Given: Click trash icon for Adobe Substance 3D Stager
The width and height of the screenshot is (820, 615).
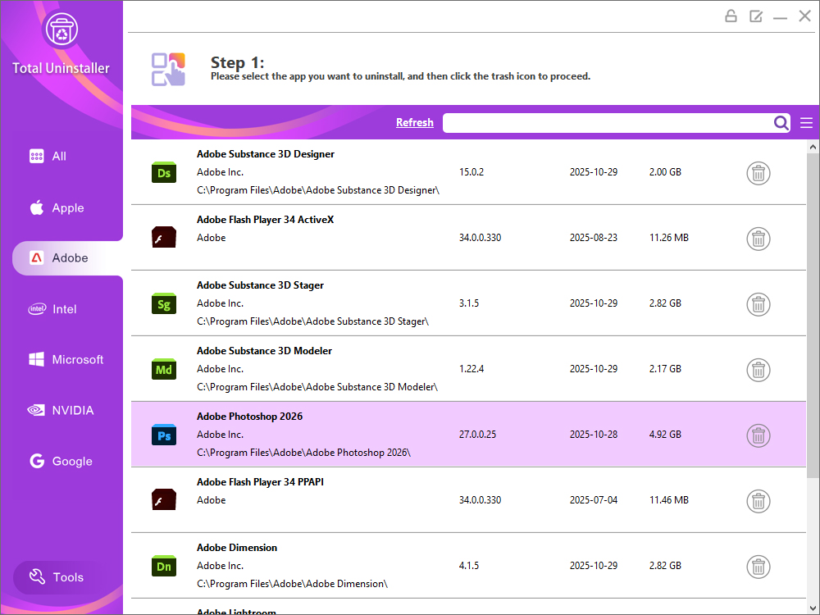Looking at the screenshot, I should click(758, 304).
